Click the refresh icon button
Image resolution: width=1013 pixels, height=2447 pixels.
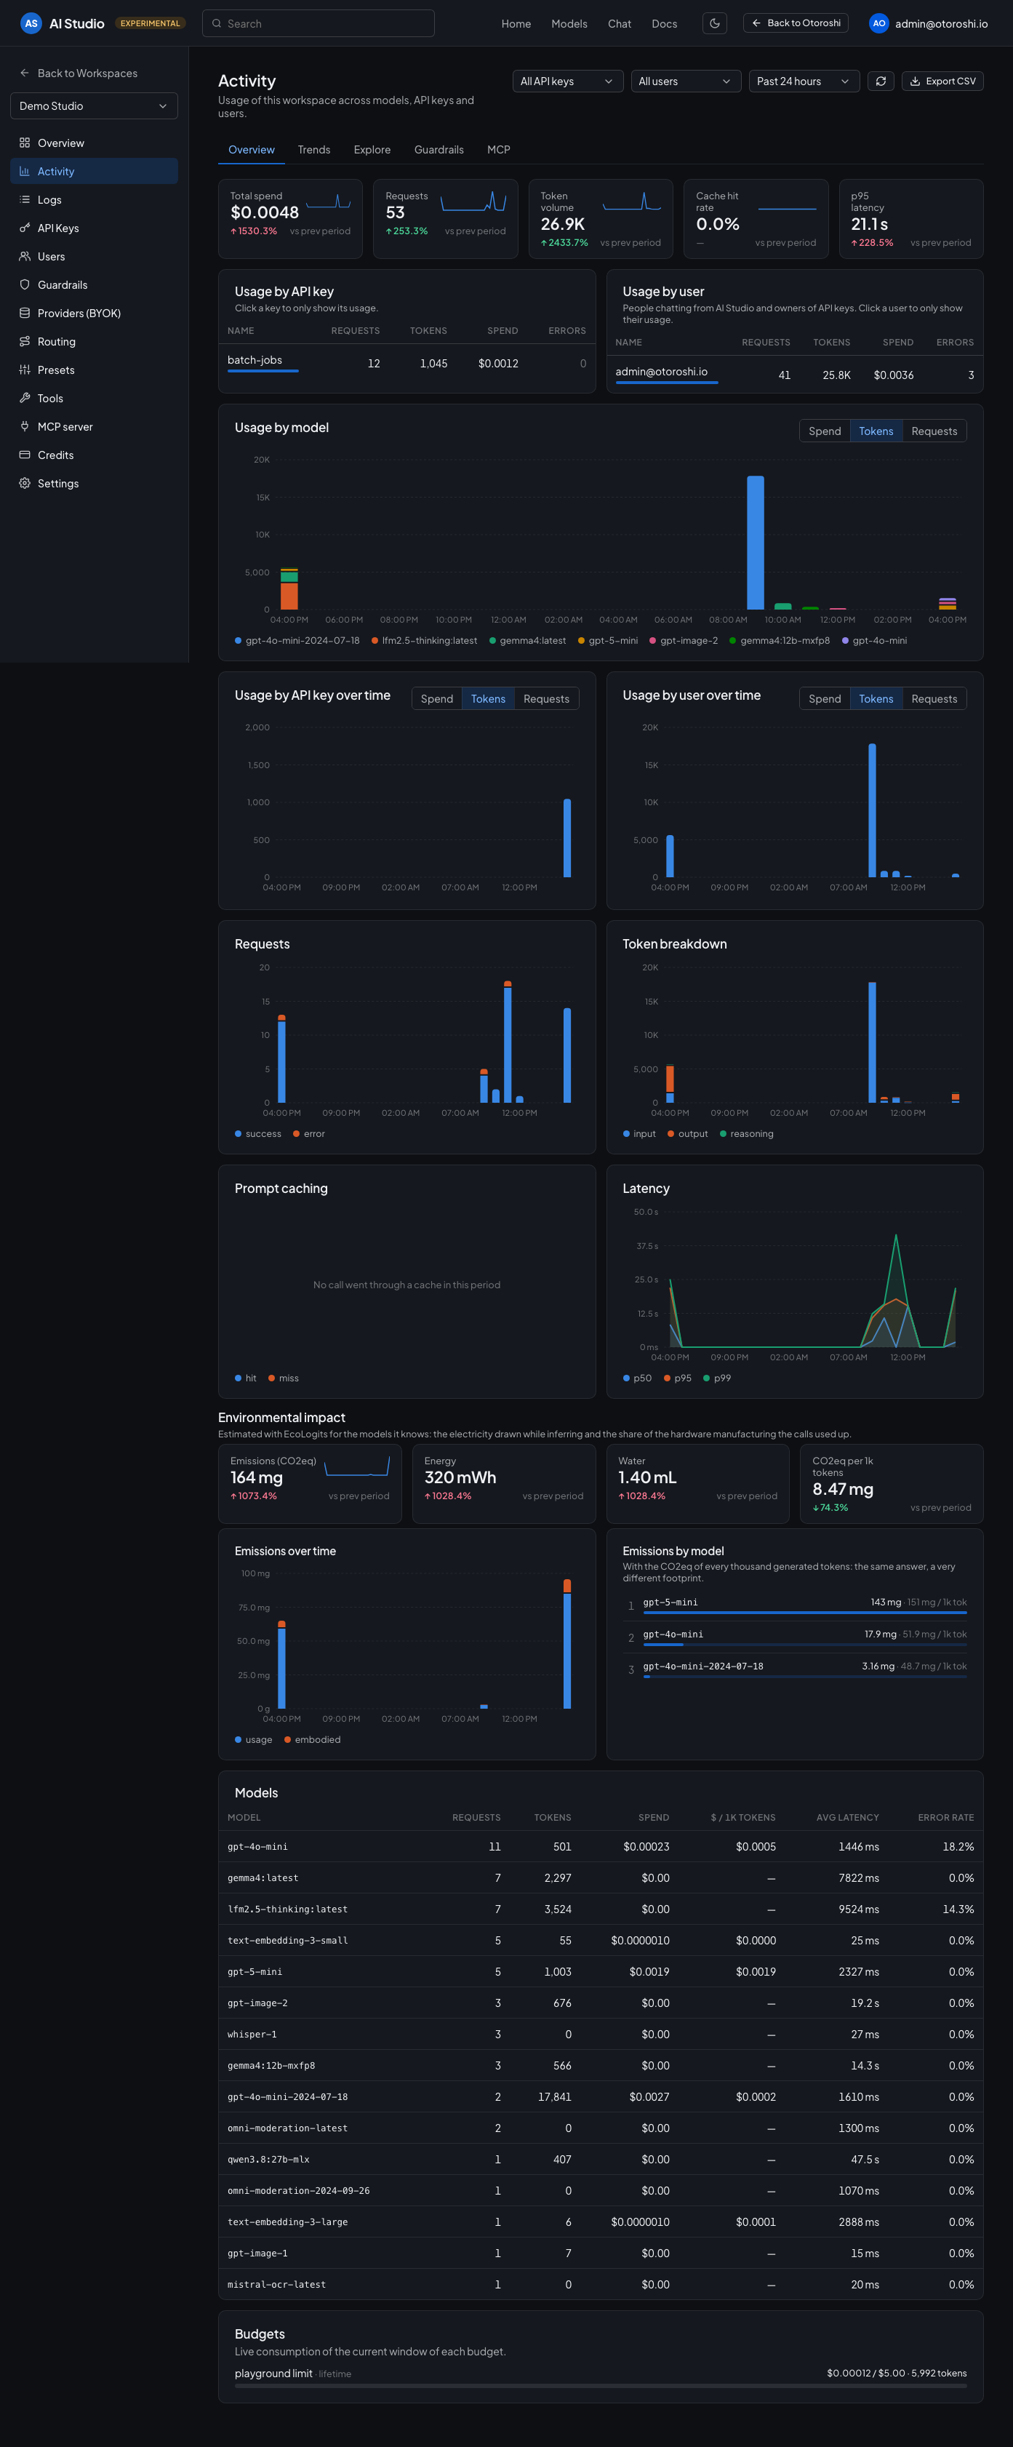coord(880,81)
